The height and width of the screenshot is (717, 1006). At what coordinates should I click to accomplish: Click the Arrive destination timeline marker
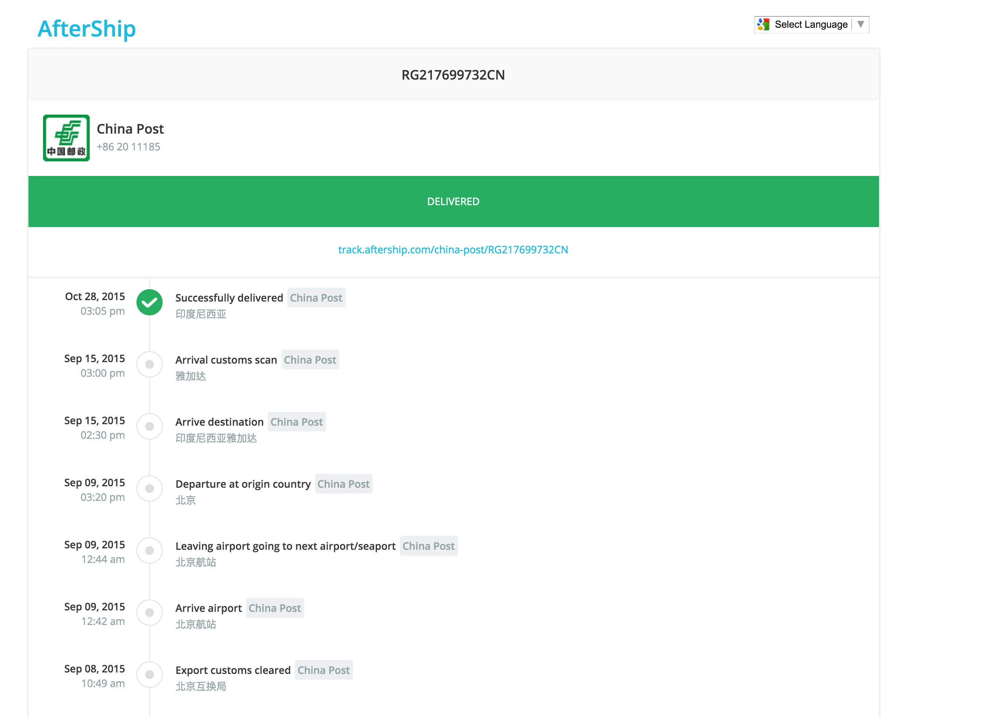tap(150, 426)
